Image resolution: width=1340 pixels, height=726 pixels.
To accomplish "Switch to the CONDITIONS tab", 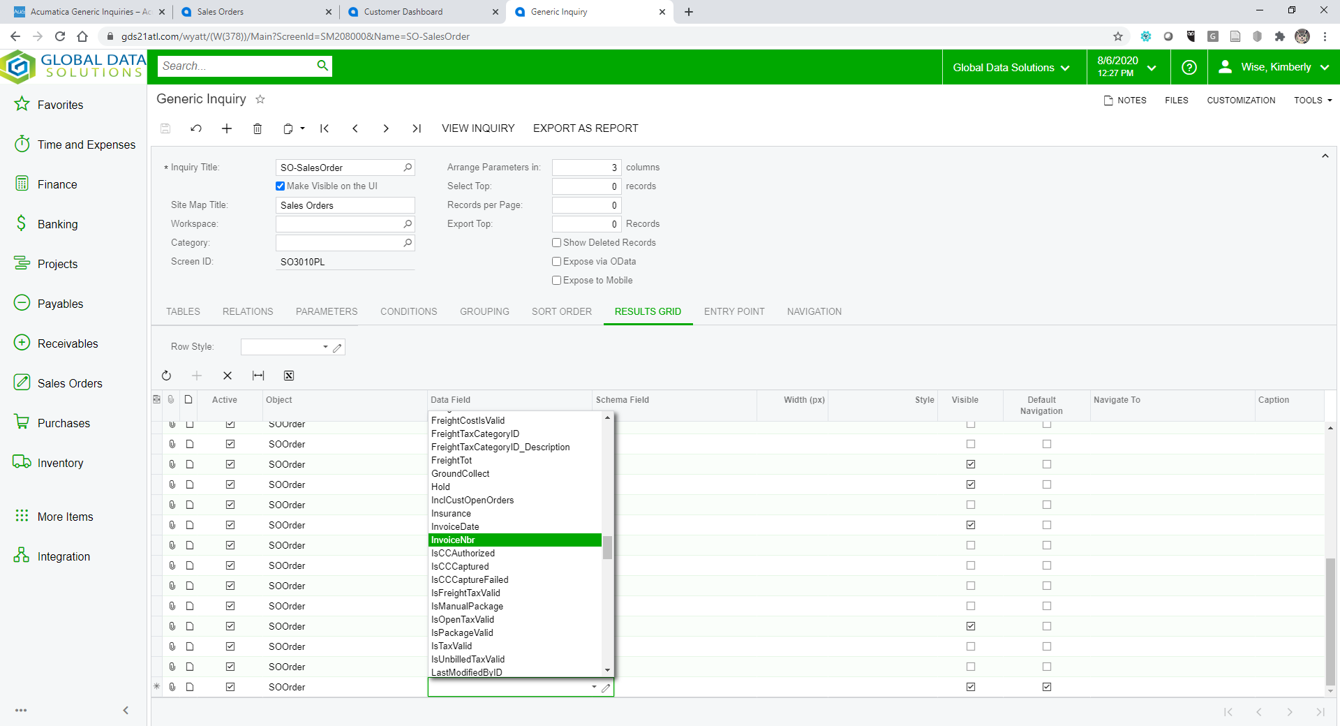I will [408, 312].
